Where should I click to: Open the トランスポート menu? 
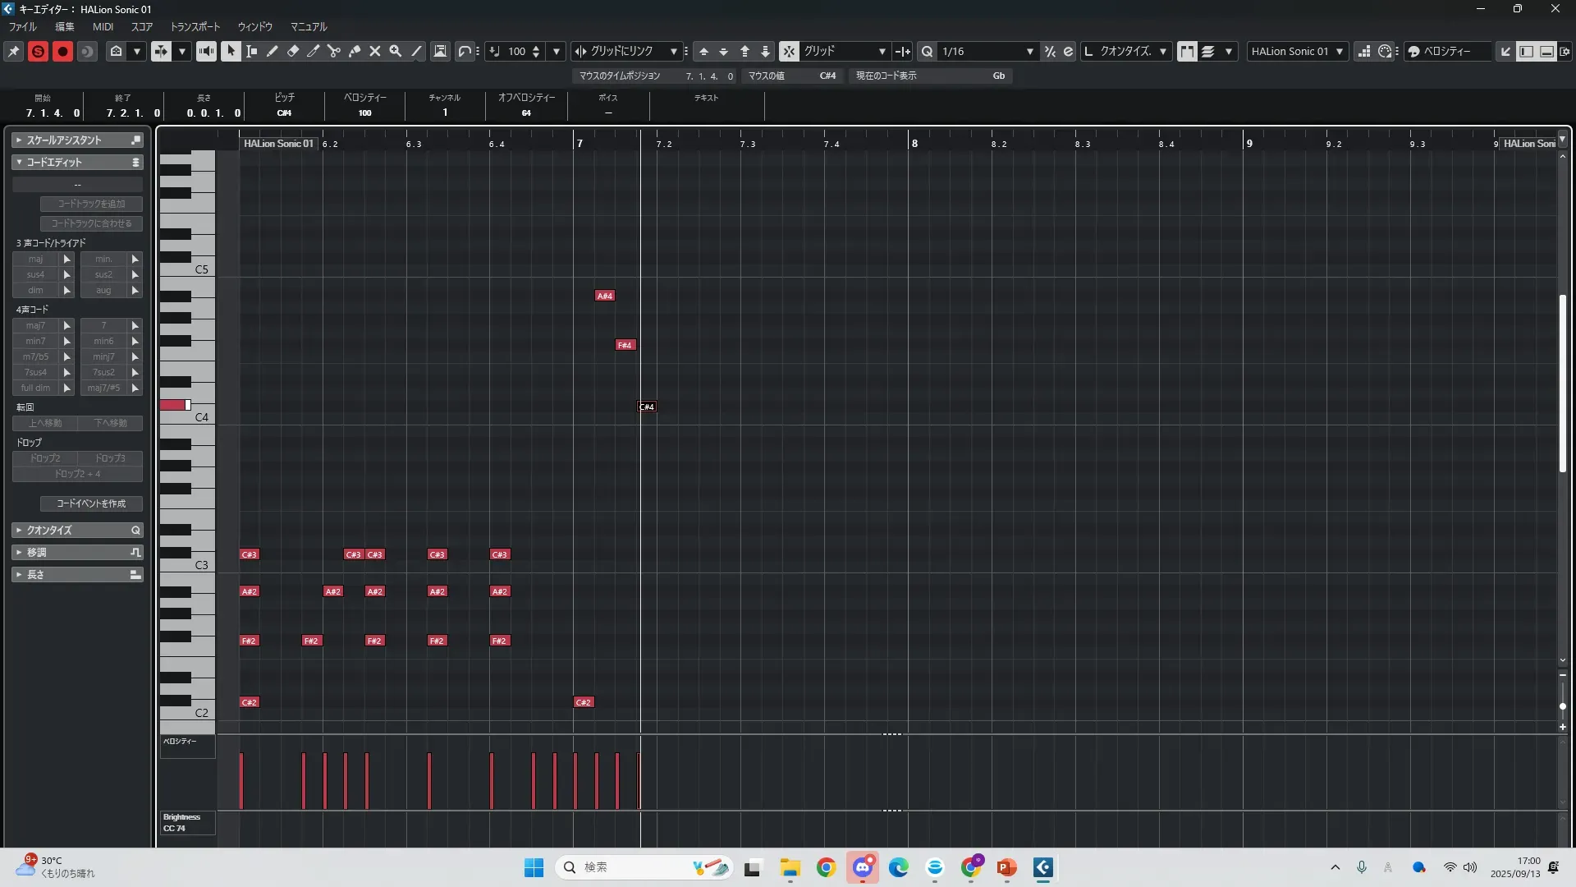coord(195,26)
